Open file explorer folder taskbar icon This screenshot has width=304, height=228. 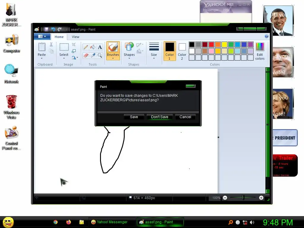pos(81,222)
